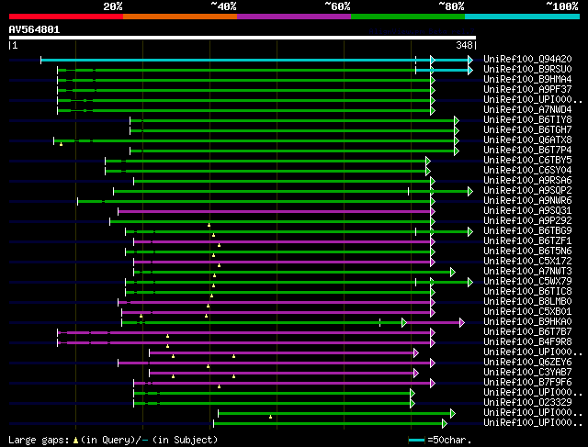Screen dimensions: 588x447
Task: Choose the UniRef100_B4F9R8 entry
Action: pos(527,342)
